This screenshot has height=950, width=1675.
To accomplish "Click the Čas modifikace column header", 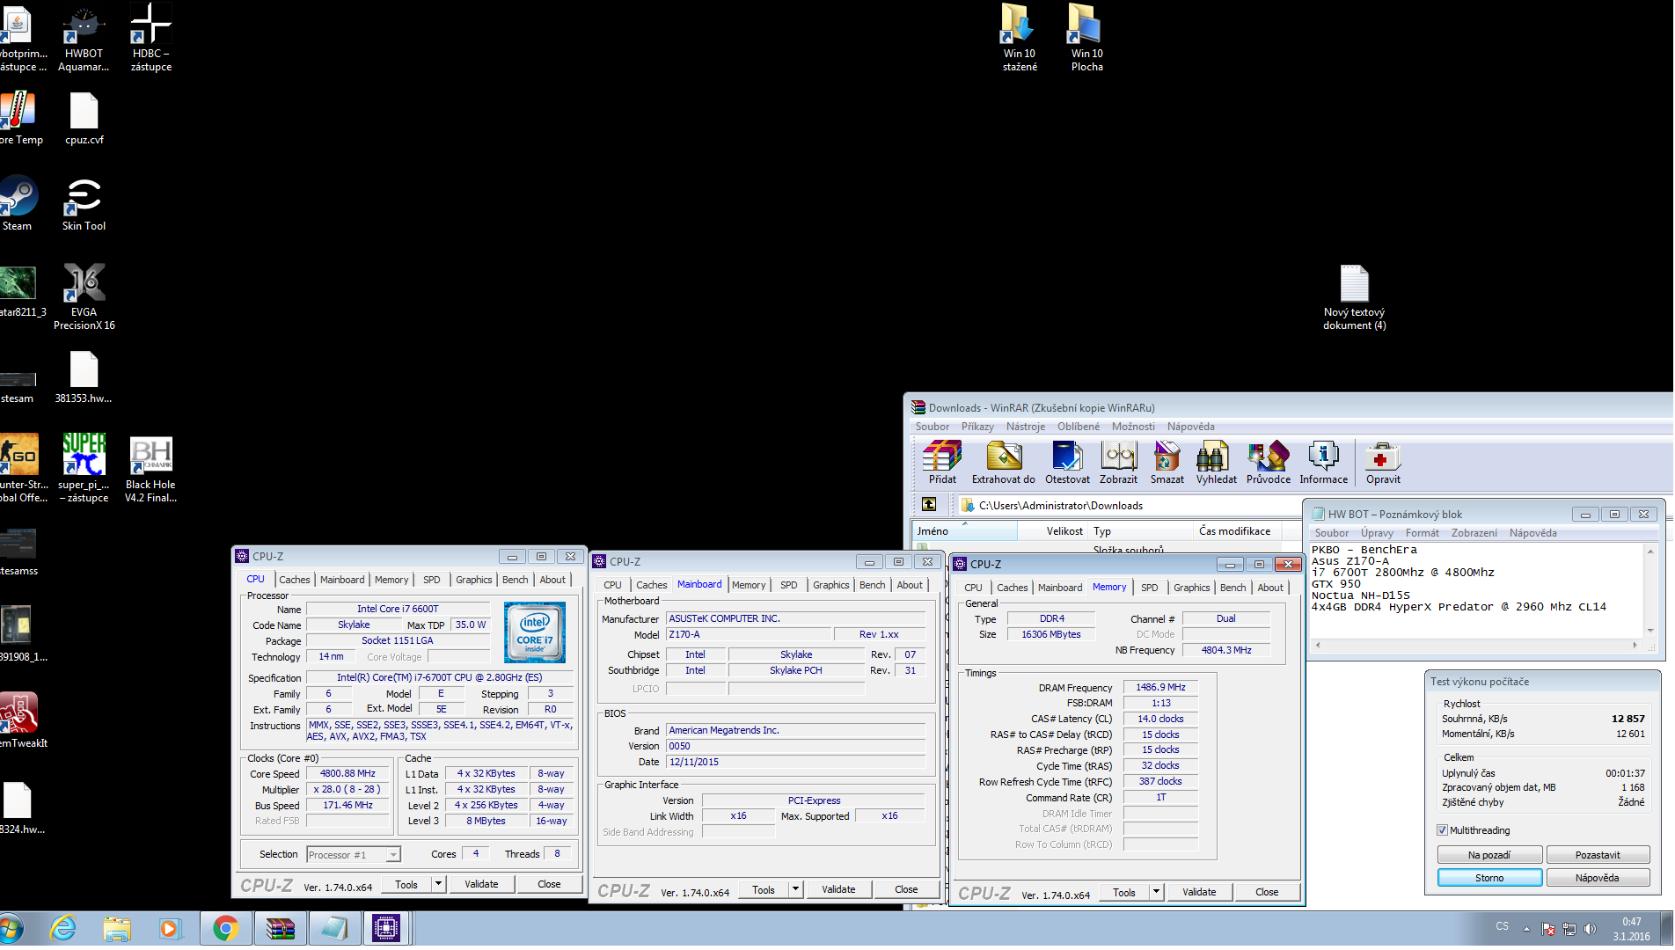I will tap(1235, 531).
